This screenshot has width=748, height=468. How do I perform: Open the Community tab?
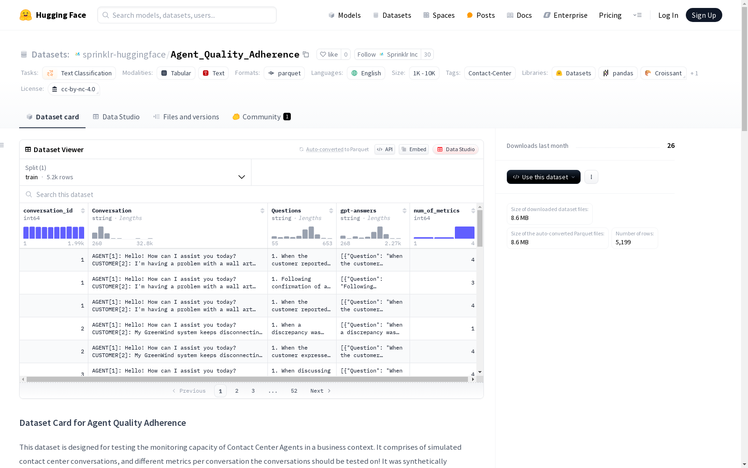[x=261, y=117]
